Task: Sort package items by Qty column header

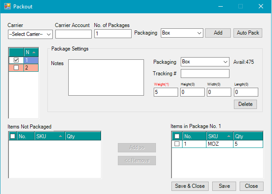Action: pos(247,136)
